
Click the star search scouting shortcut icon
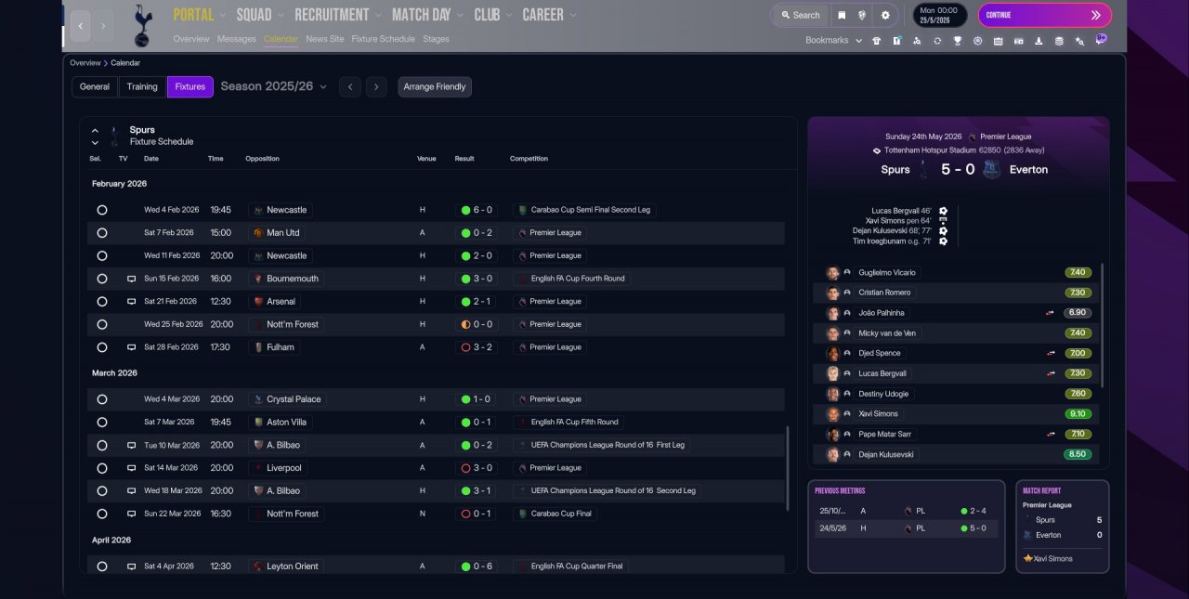coord(1079,41)
